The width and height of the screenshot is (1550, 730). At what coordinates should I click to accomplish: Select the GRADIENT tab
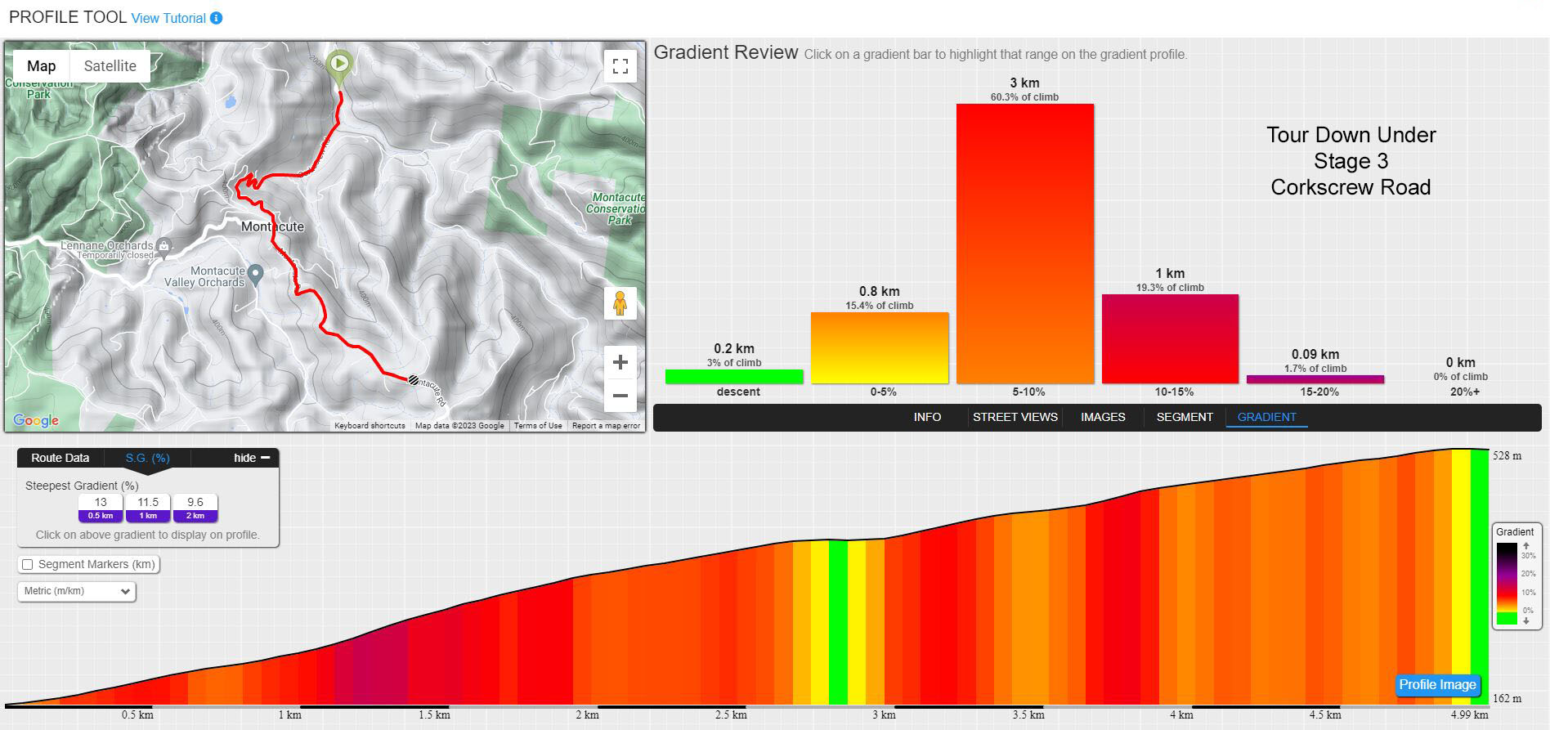pyautogui.click(x=1266, y=417)
